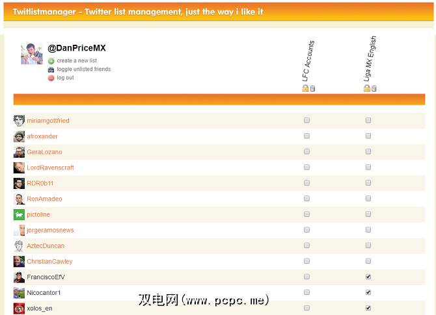Screen dimensions: 436x315
Task: Click the @DanPriceMX username heading
Action: tap(77, 48)
